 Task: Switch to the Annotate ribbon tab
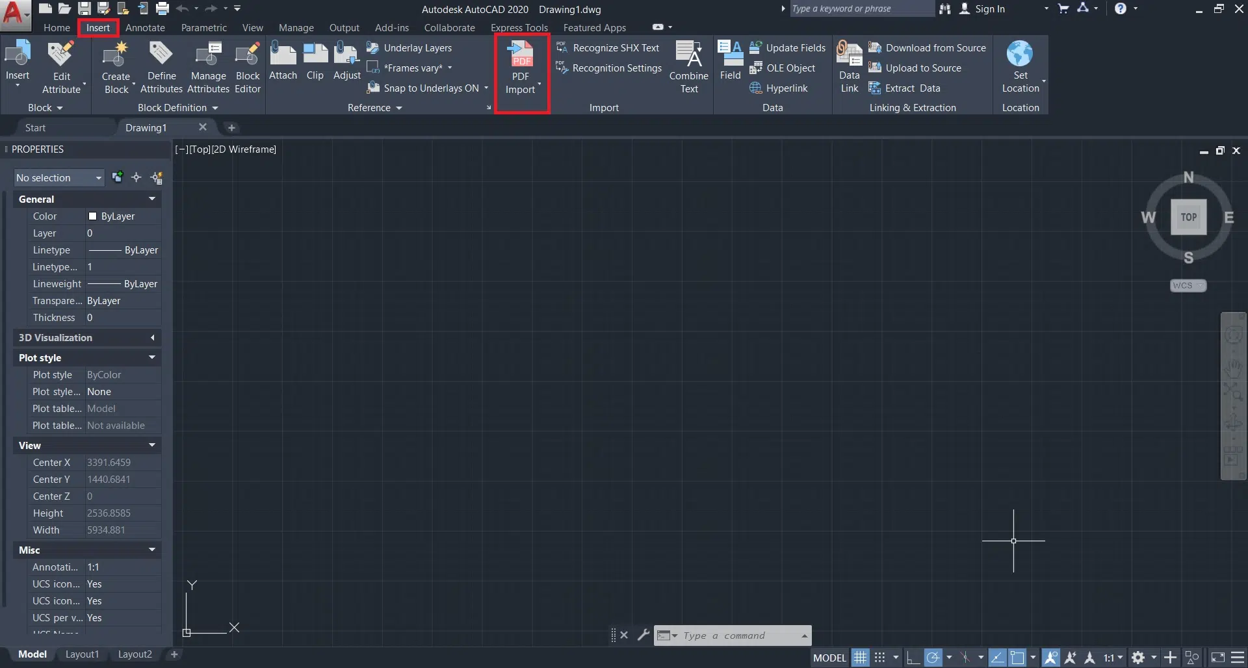point(145,28)
